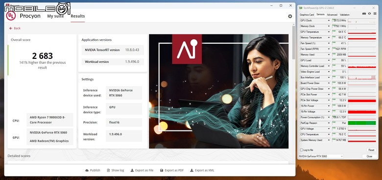This screenshot has height=180, width=382.
Task: Open the NVIDIA GeForce RTX 5060 device selector
Action: point(321,156)
